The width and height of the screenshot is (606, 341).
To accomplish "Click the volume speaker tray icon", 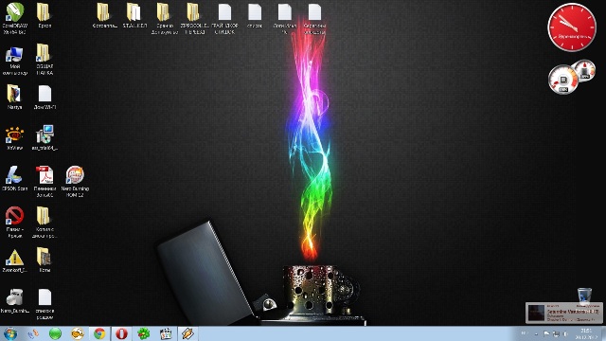I will click(565, 333).
